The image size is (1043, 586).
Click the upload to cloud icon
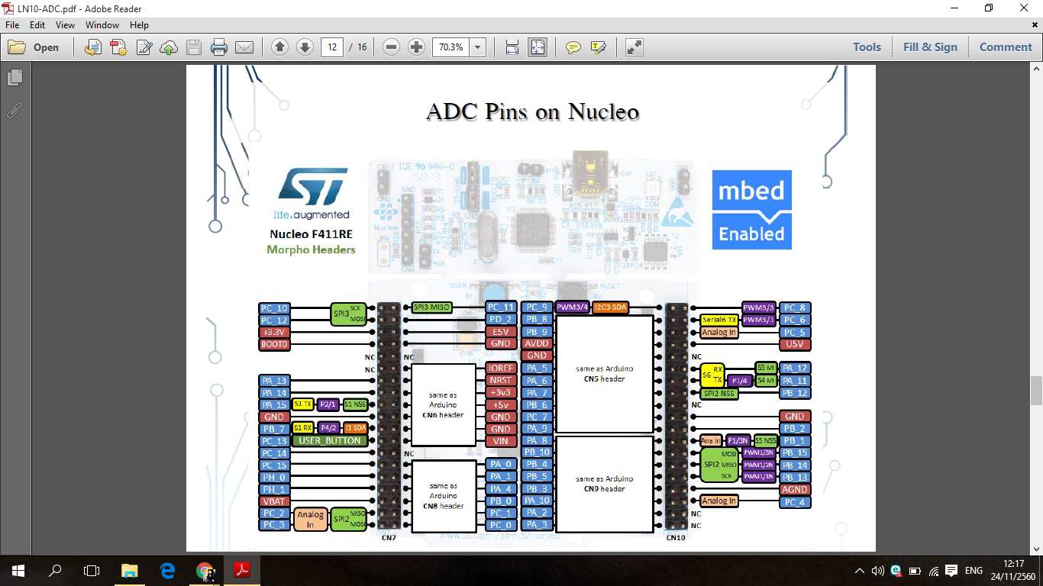coord(169,47)
